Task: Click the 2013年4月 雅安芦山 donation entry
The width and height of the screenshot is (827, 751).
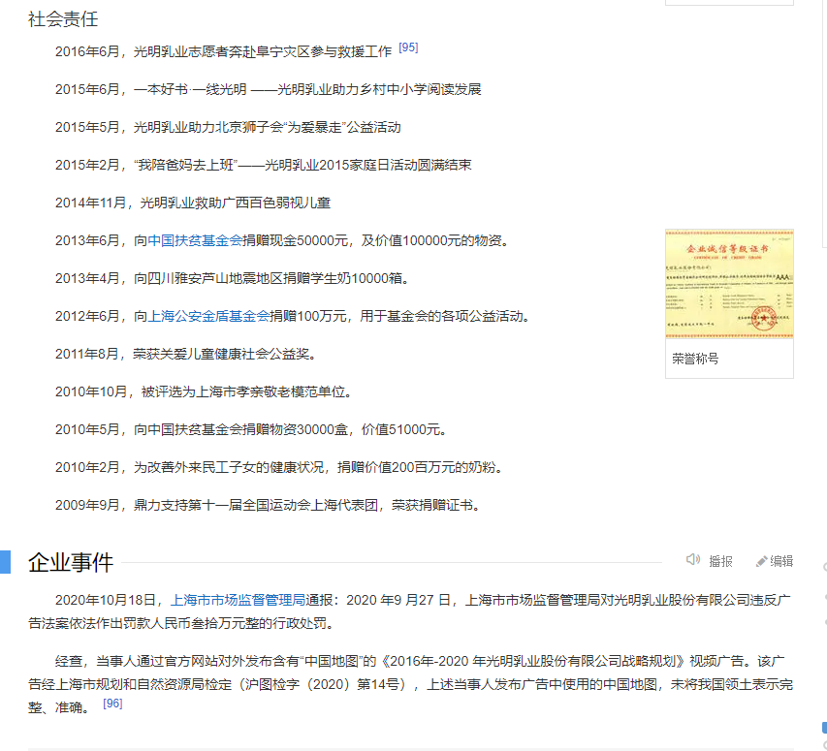Action: click(232, 278)
